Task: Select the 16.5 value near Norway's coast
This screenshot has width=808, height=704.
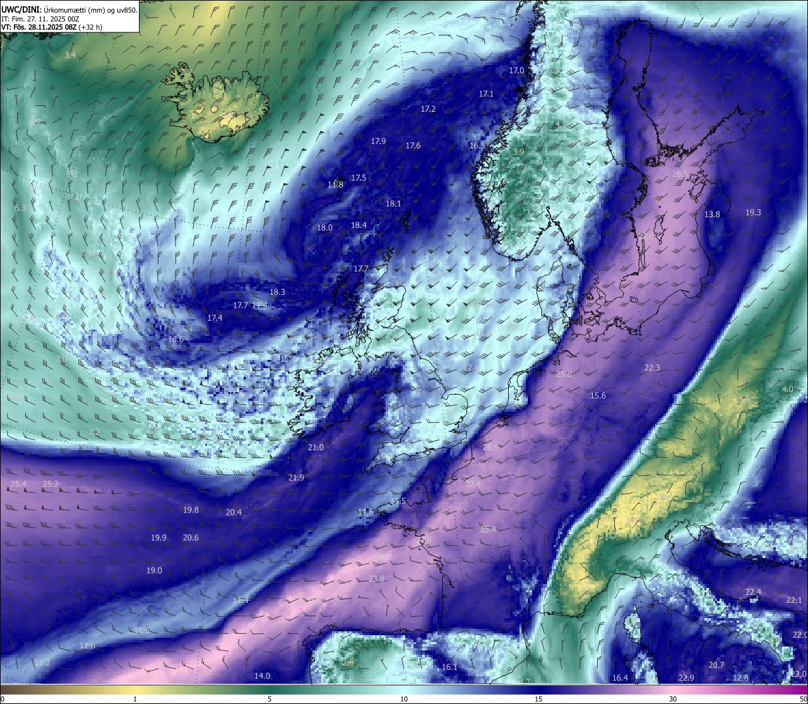Action: [477, 146]
